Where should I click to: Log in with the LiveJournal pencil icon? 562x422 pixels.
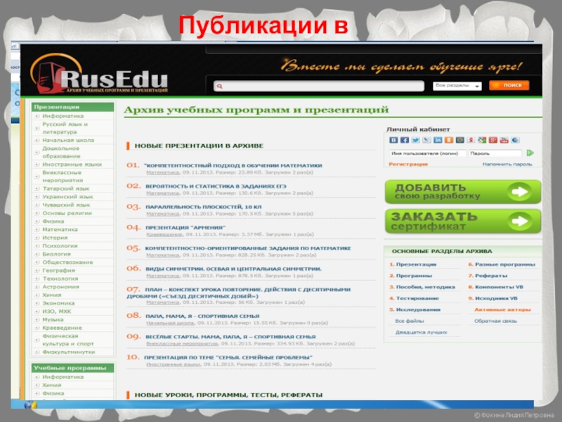(x=427, y=140)
